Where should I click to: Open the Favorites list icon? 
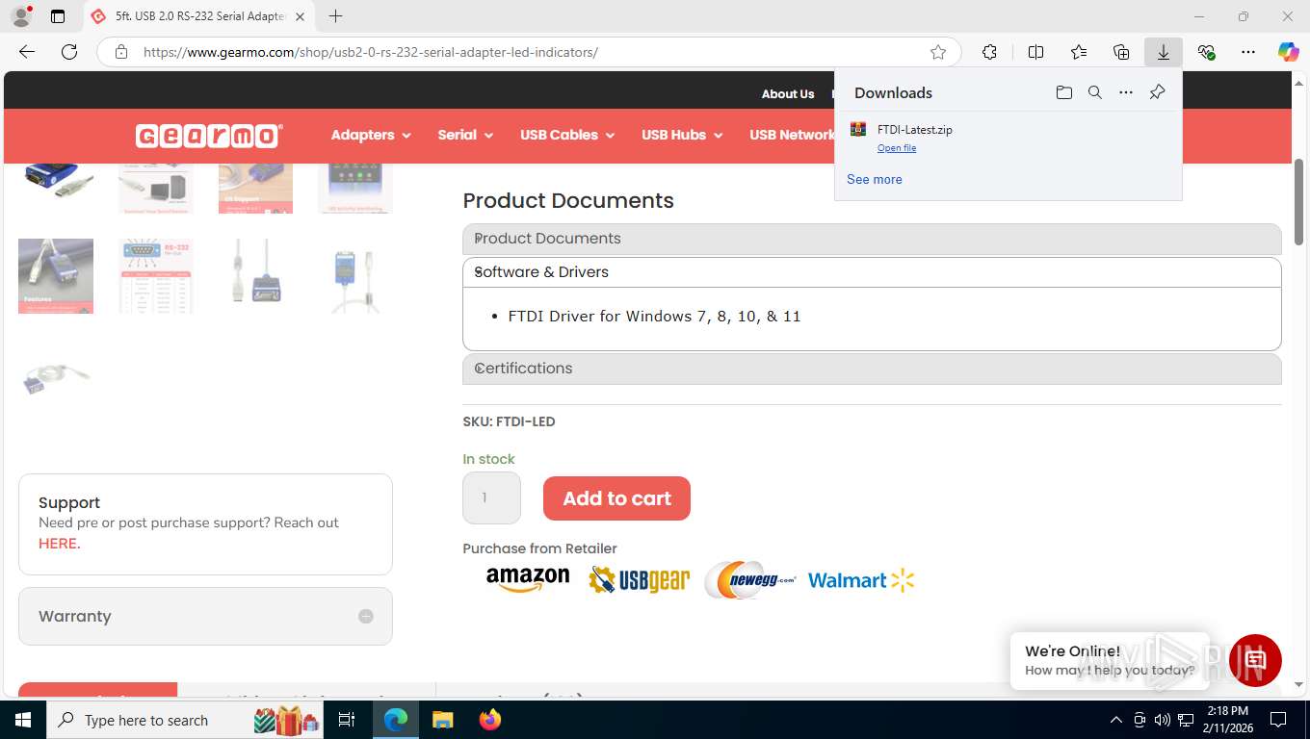(x=1079, y=52)
